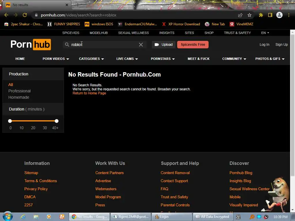Open 'SEXUAL WELLNESS' in the top bar
The width and height of the screenshot is (295, 221).
click(x=133, y=33)
